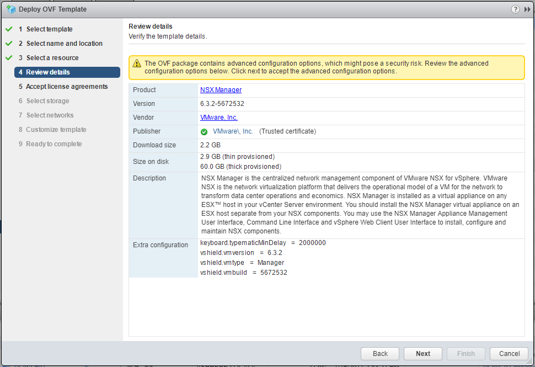
Task: Open the NSX Manager product link
Action: [x=221, y=90]
